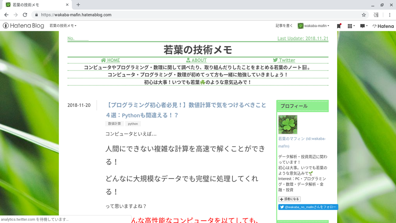Click the Hatena logo at top right
This screenshot has height=223, width=396.
[382, 26]
